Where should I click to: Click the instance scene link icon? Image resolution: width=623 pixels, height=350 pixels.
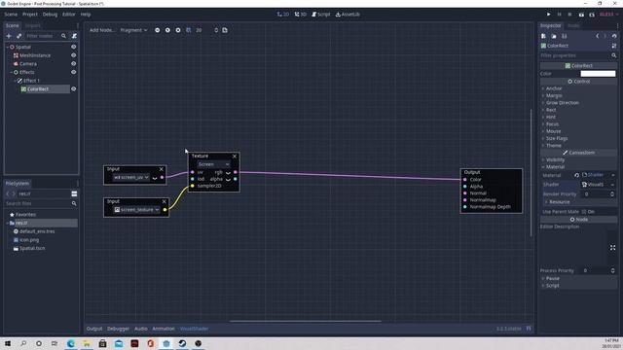point(18,36)
